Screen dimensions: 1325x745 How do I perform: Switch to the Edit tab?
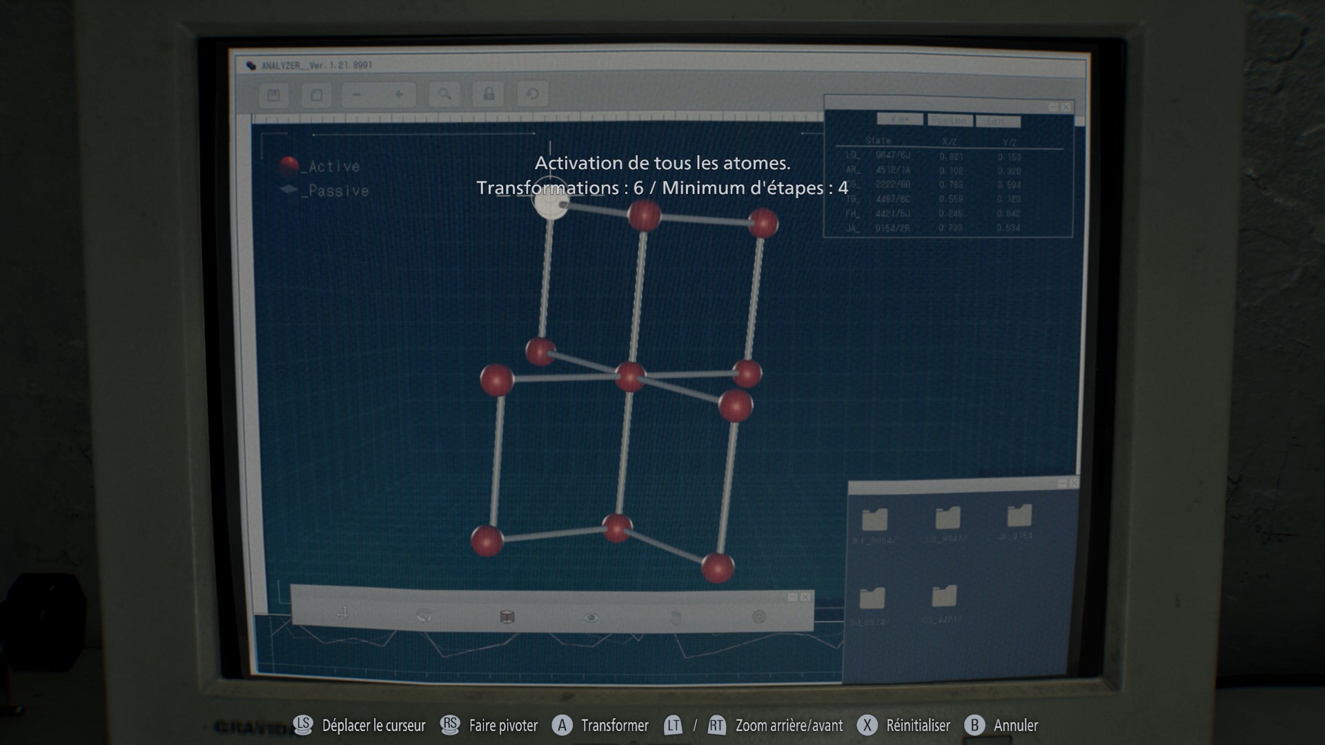pos(998,121)
